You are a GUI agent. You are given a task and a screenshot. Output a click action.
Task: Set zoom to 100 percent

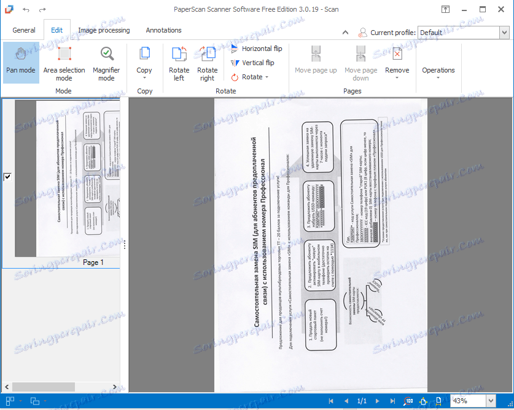click(x=408, y=401)
